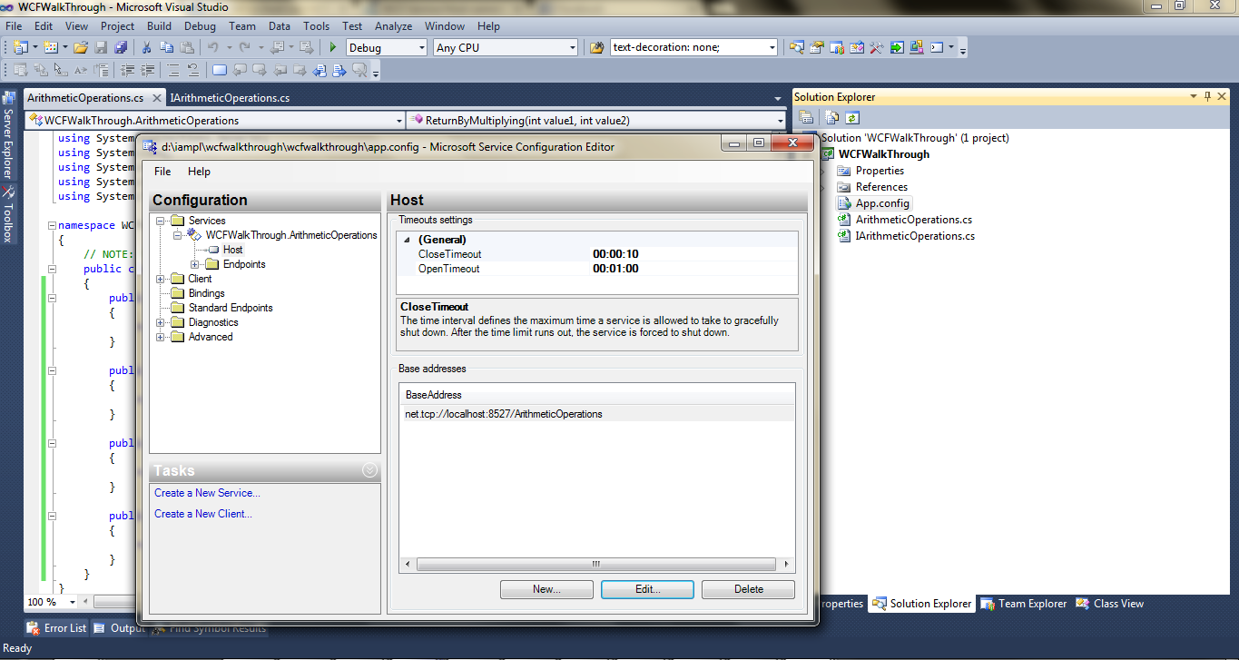Click the Comment selected lines icon
This screenshot has width=1239, height=660.
tap(173, 70)
